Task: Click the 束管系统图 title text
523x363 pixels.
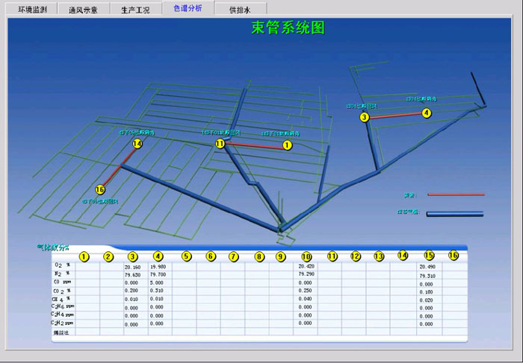Action: pyautogui.click(x=288, y=28)
